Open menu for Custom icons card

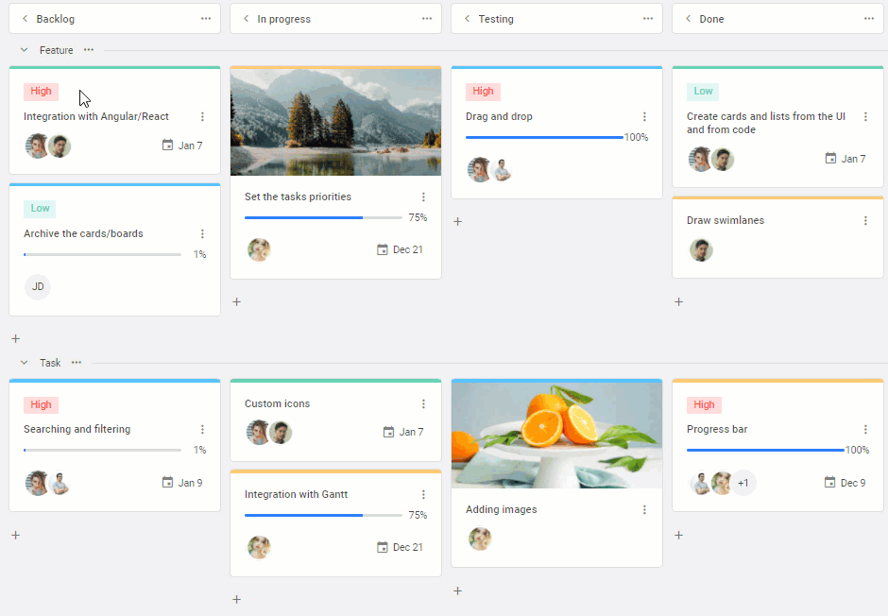pyautogui.click(x=423, y=403)
